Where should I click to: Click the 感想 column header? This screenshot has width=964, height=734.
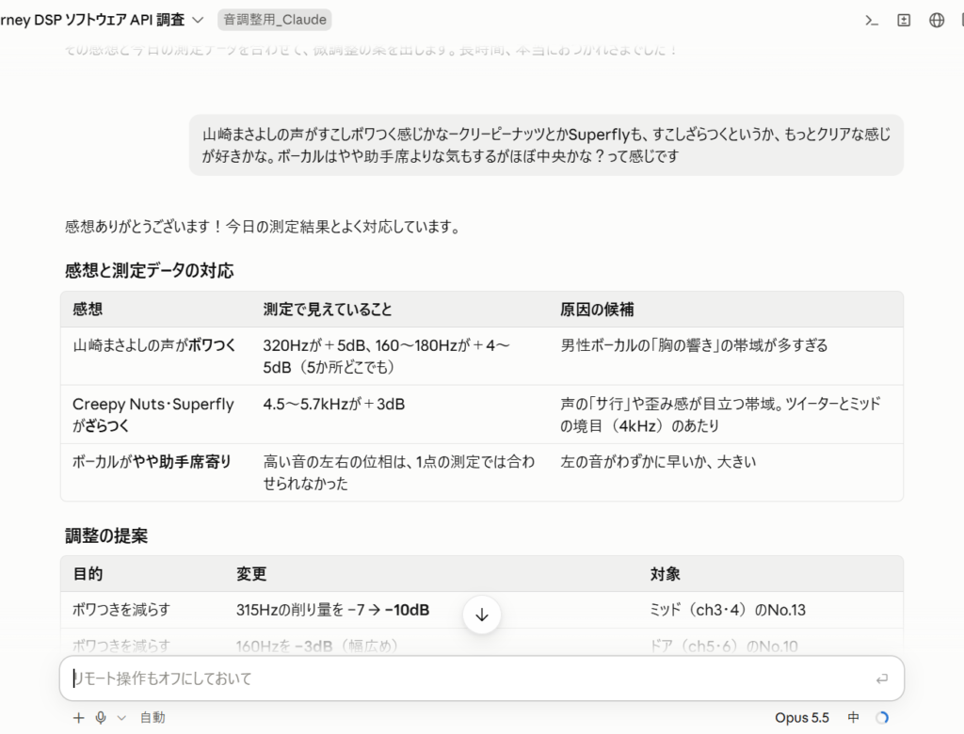[88, 310]
